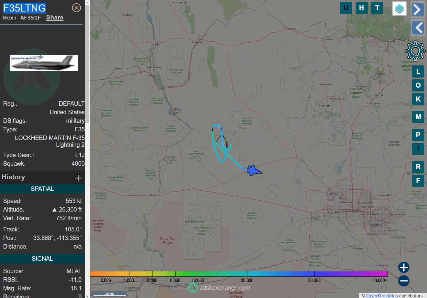This screenshot has width=427, height=298.
Task: Click the right chevron arrow button
Action: (x=418, y=9)
